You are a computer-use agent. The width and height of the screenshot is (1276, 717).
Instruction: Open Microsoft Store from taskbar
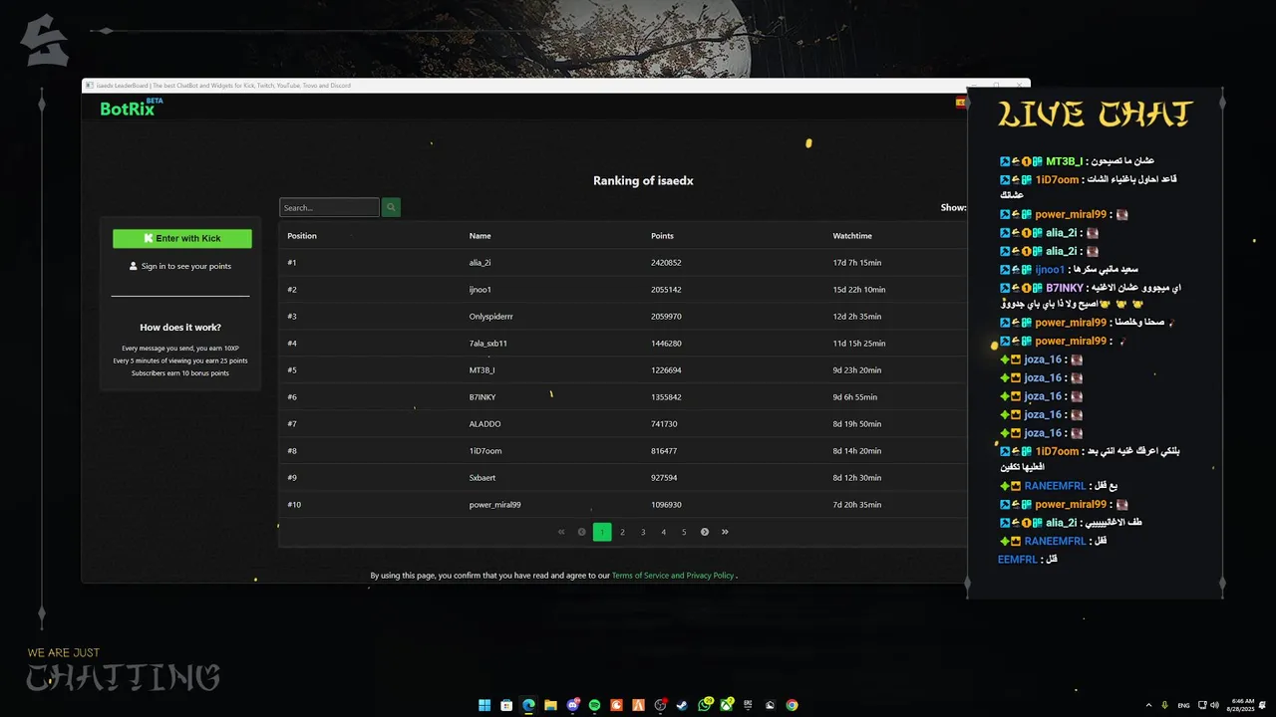[x=506, y=705]
